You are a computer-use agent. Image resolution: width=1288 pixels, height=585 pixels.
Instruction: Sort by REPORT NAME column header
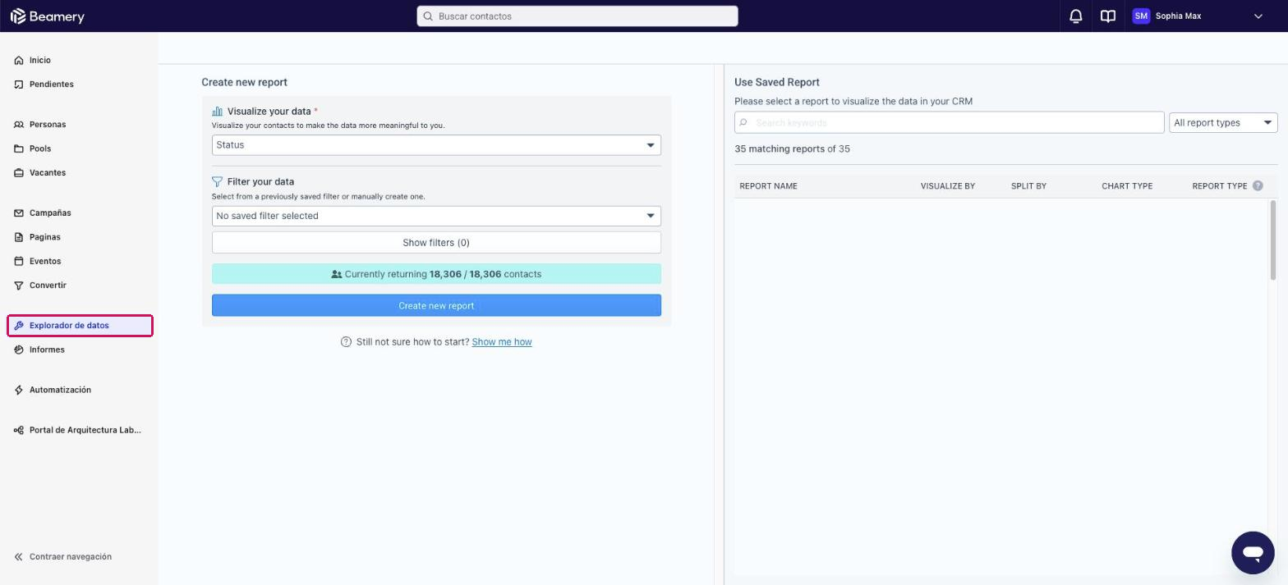tap(768, 186)
